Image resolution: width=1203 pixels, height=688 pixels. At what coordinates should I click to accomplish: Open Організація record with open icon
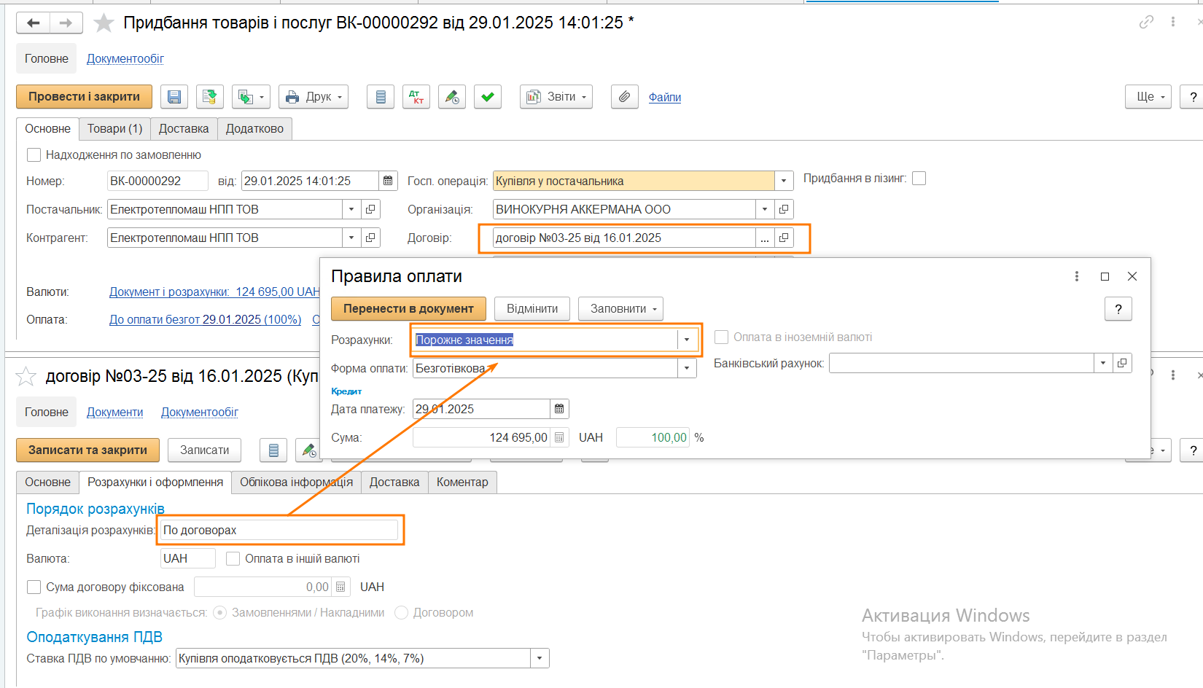coord(784,209)
